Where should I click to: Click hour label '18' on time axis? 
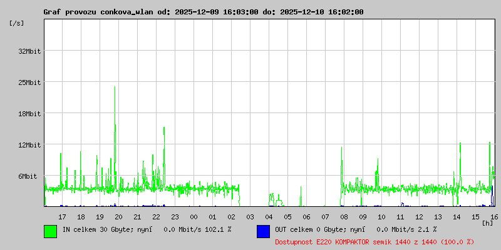[81, 217]
